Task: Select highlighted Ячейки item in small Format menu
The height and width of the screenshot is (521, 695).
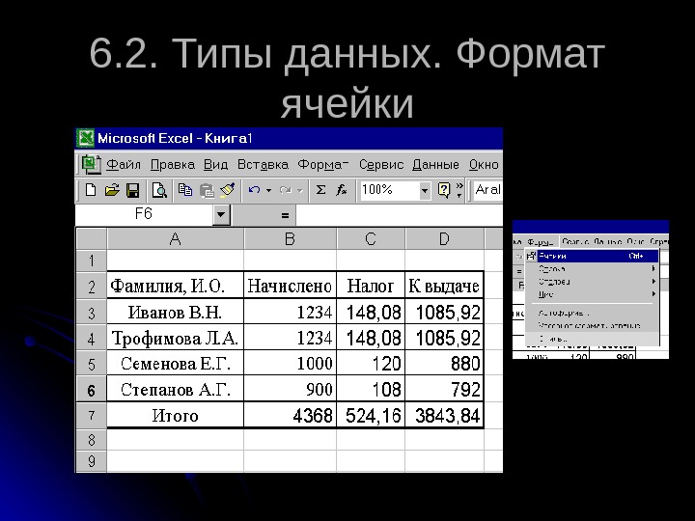Action: tap(592, 256)
